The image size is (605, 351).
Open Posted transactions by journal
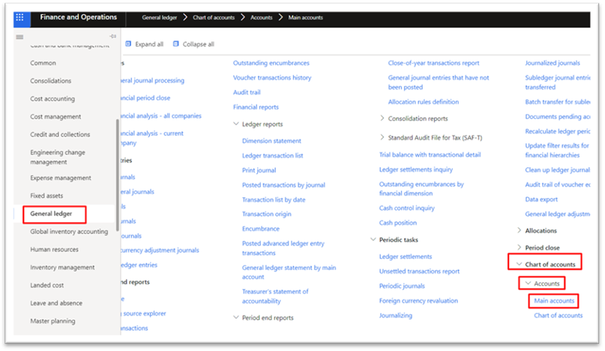click(283, 185)
